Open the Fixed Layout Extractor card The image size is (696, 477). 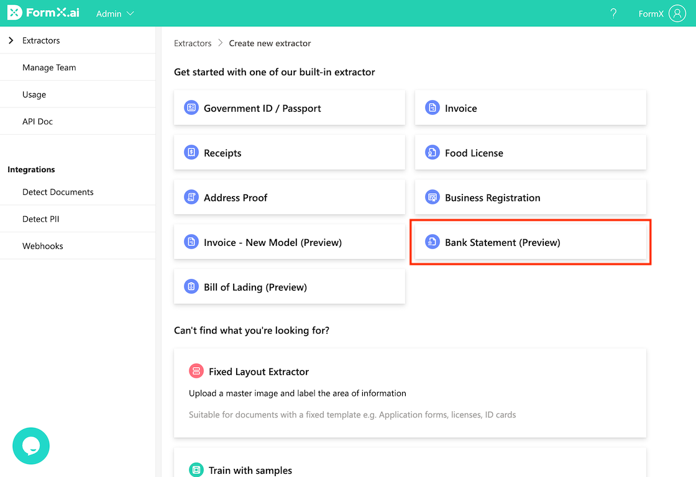tap(410, 393)
